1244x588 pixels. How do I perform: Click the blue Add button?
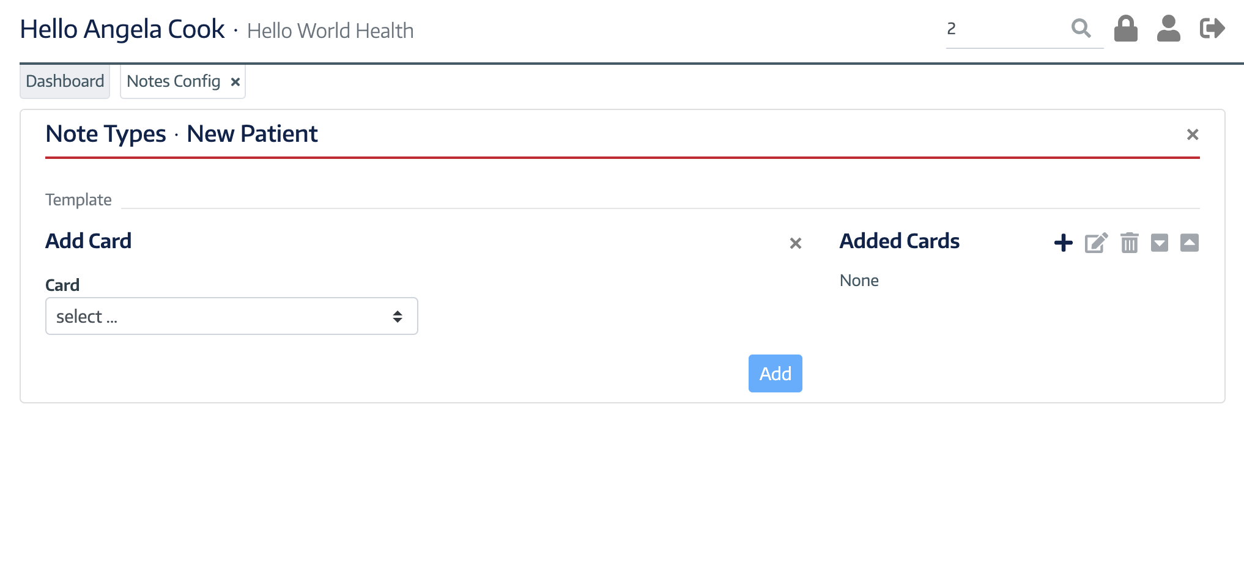point(775,373)
